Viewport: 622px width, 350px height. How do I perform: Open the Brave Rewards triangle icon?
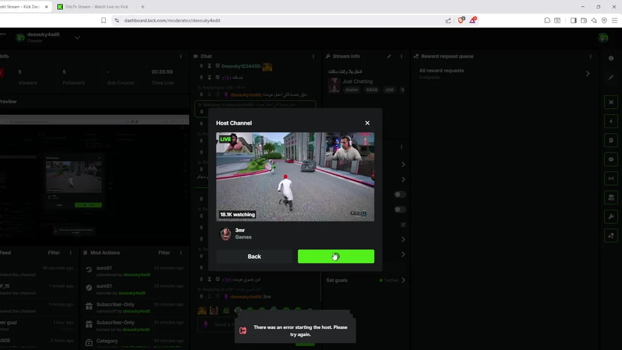pyautogui.click(x=473, y=20)
